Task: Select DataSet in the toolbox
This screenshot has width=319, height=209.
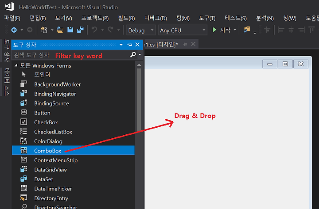Action: pos(73,179)
